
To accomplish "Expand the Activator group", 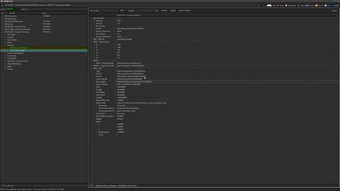I will (x=5, y=37).
